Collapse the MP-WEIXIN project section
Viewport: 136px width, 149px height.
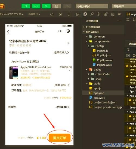103,32
